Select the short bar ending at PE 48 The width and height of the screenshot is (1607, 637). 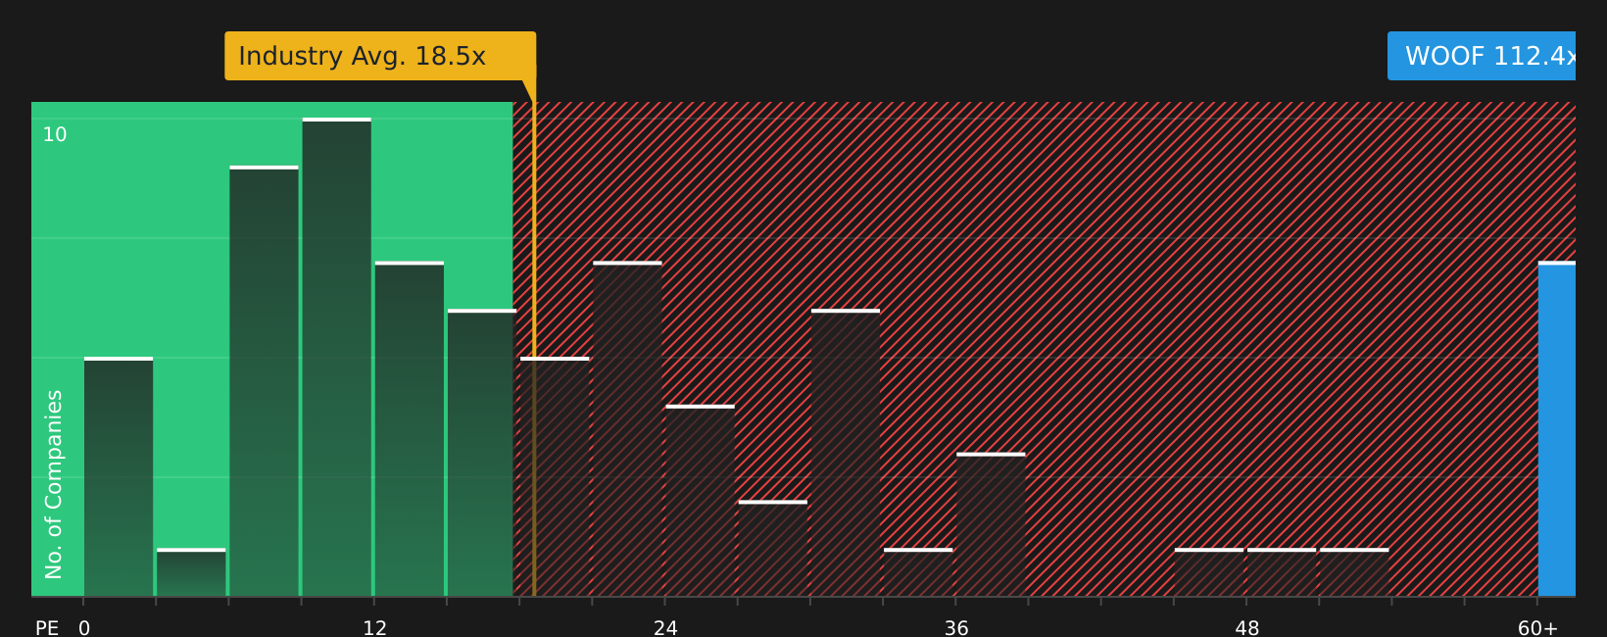click(x=1209, y=572)
